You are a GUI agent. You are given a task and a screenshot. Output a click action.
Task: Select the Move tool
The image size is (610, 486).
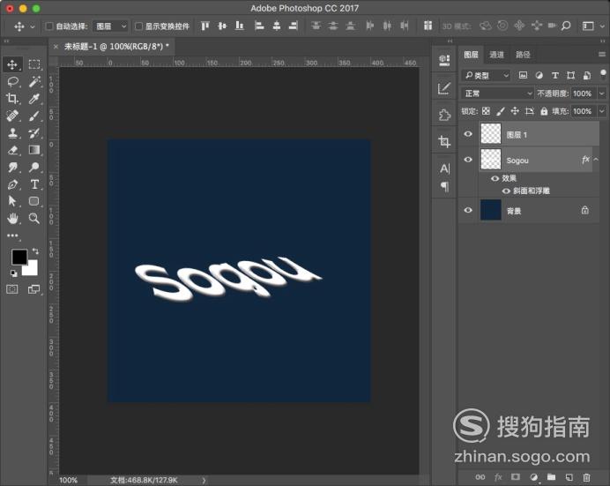12,64
